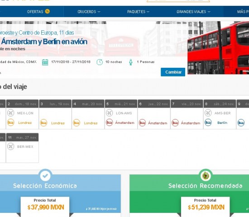Click the AMS-BER flight airplane icon
The image size is (249, 217).
pyautogui.click(x=208, y=113)
